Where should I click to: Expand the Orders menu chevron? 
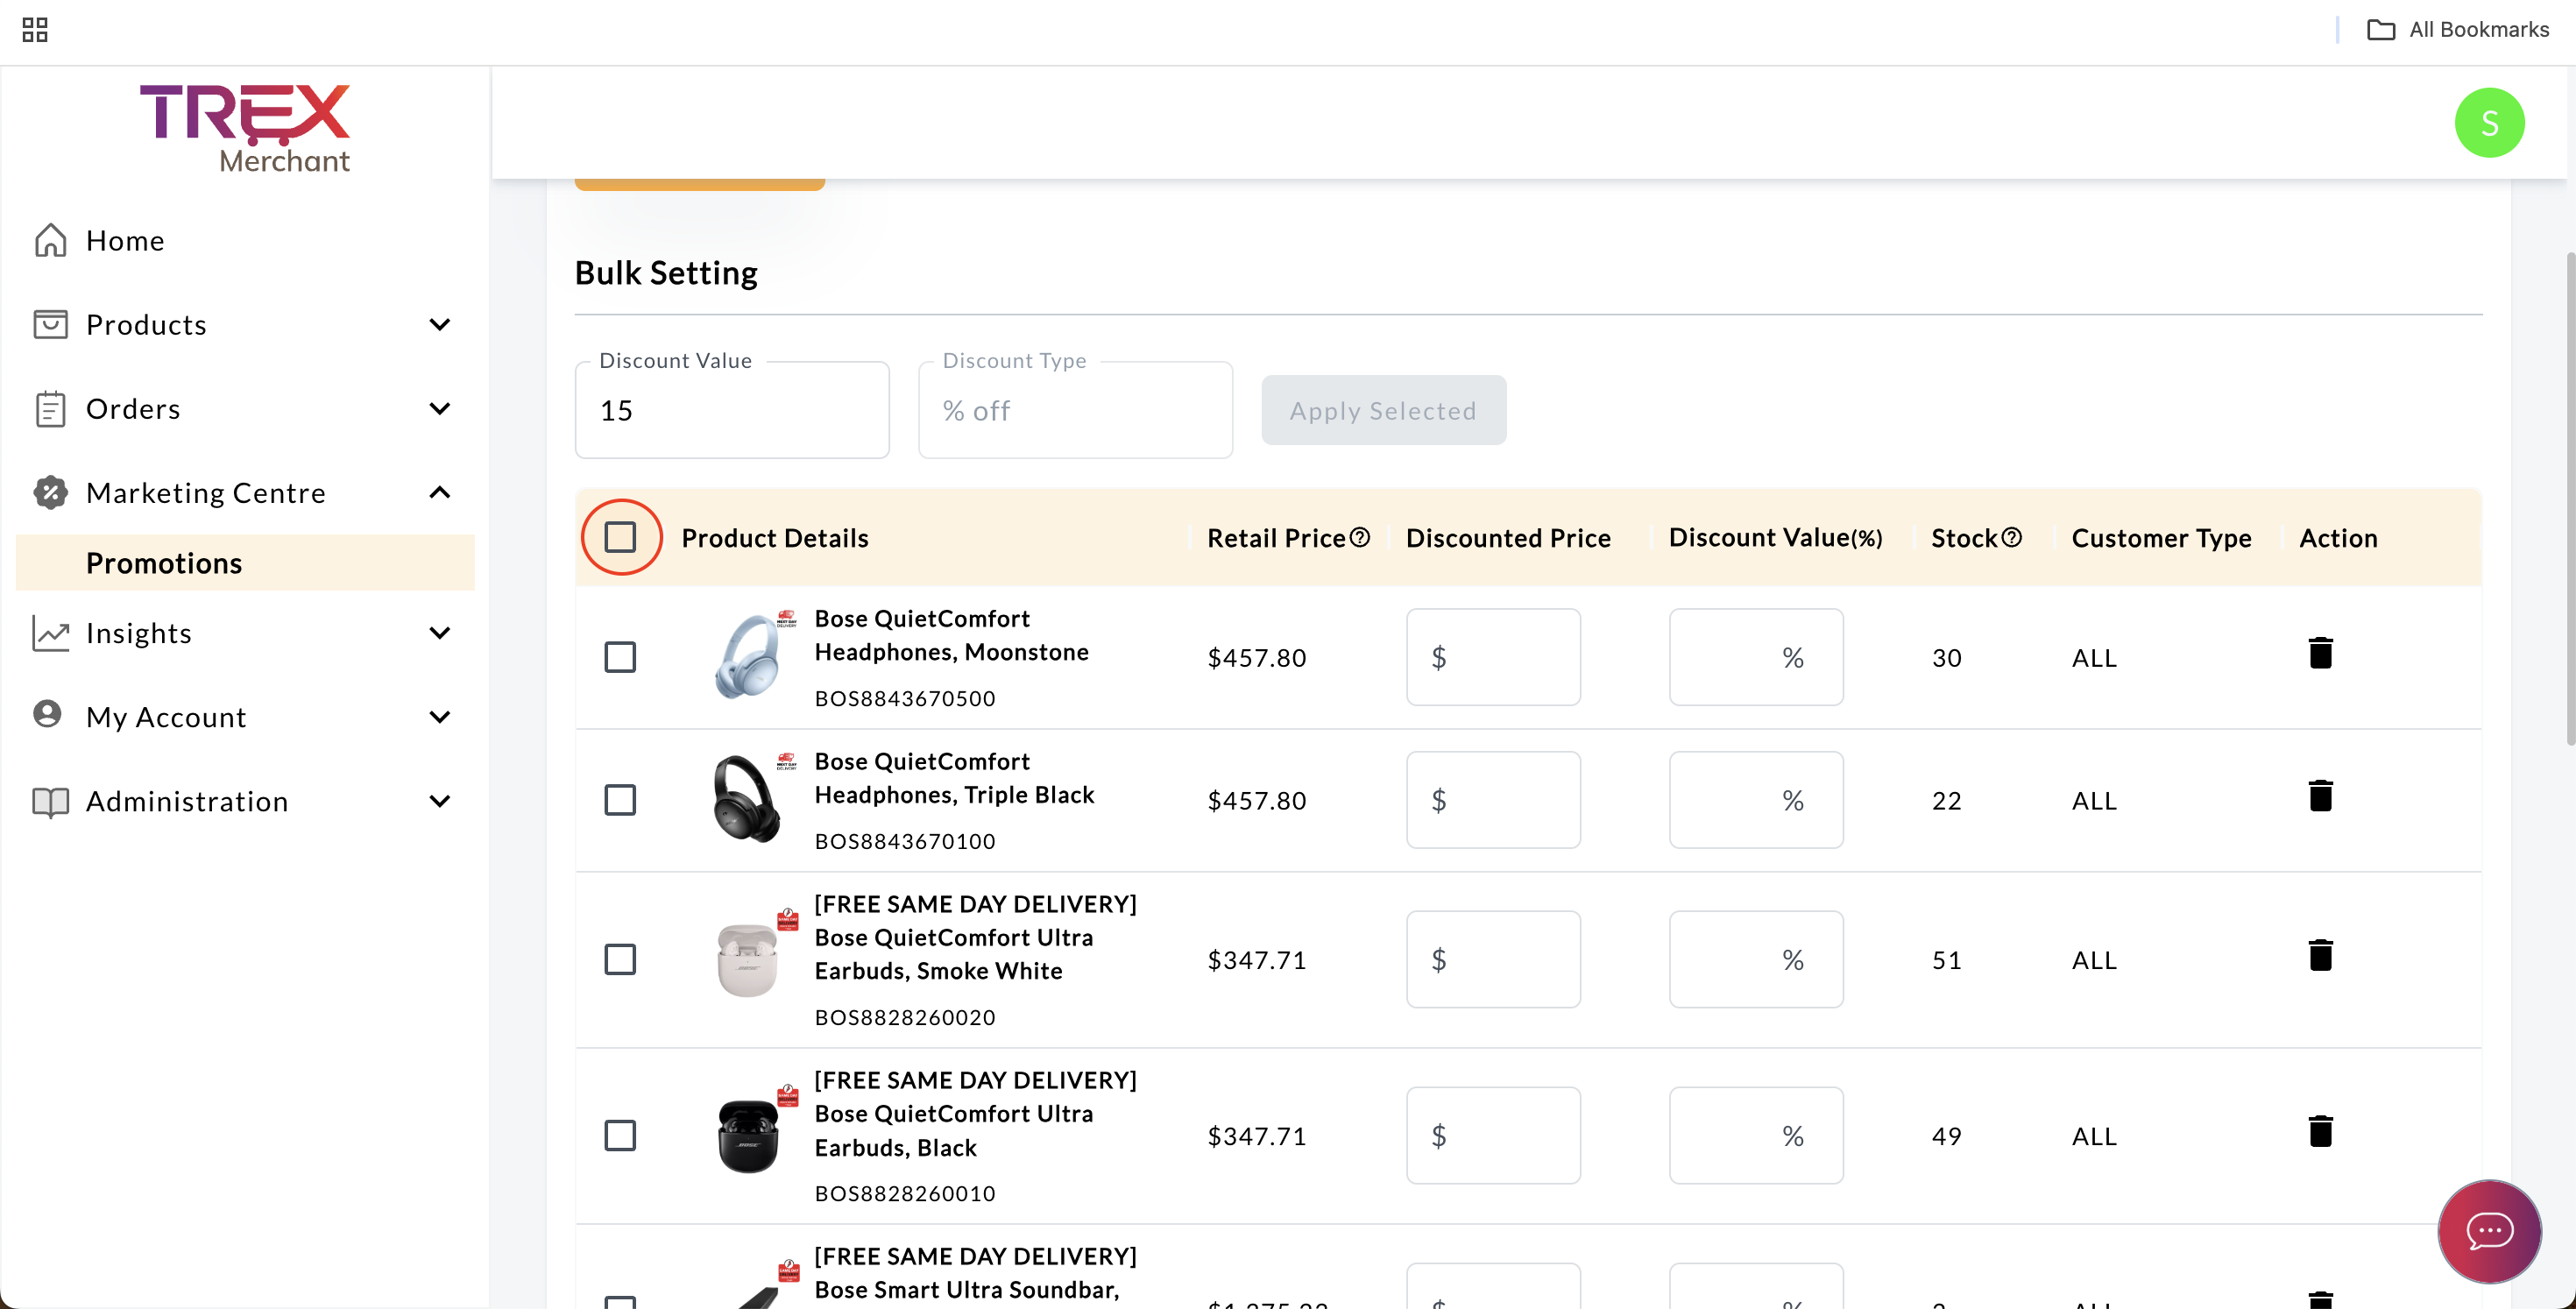click(440, 408)
